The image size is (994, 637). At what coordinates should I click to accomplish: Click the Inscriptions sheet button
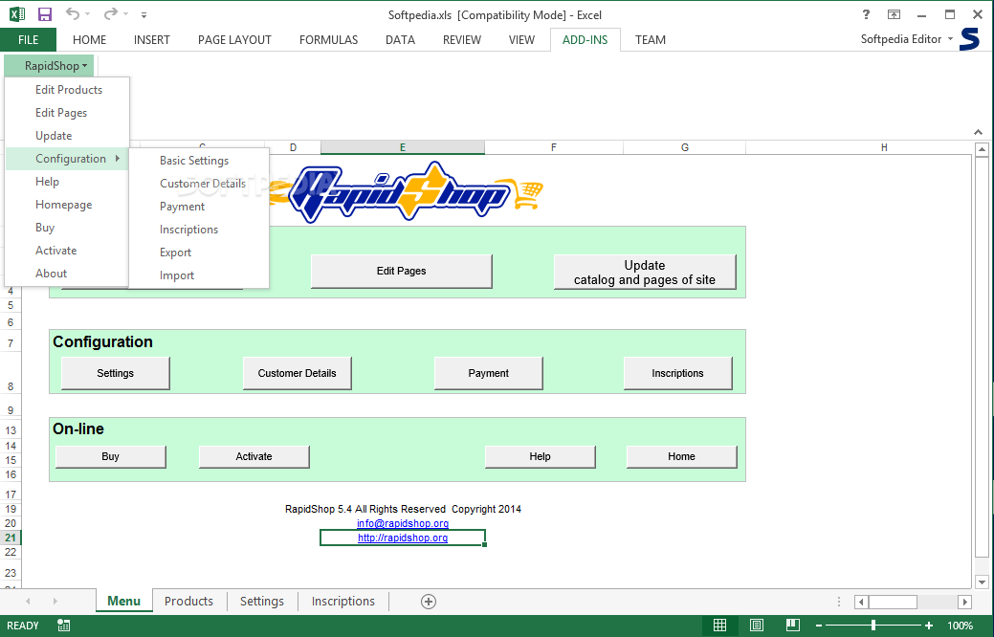pyautogui.click(x=677, y=373)
